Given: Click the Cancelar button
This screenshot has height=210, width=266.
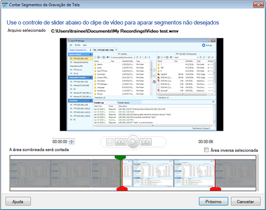Looking at the screenshot, I should pyautogui.click(x=245, y=201).
